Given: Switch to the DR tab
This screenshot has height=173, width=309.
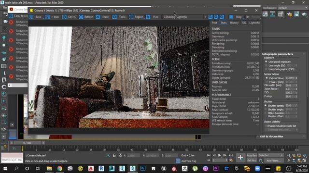Looking at the screenshot, I should [x=244, y=23].
